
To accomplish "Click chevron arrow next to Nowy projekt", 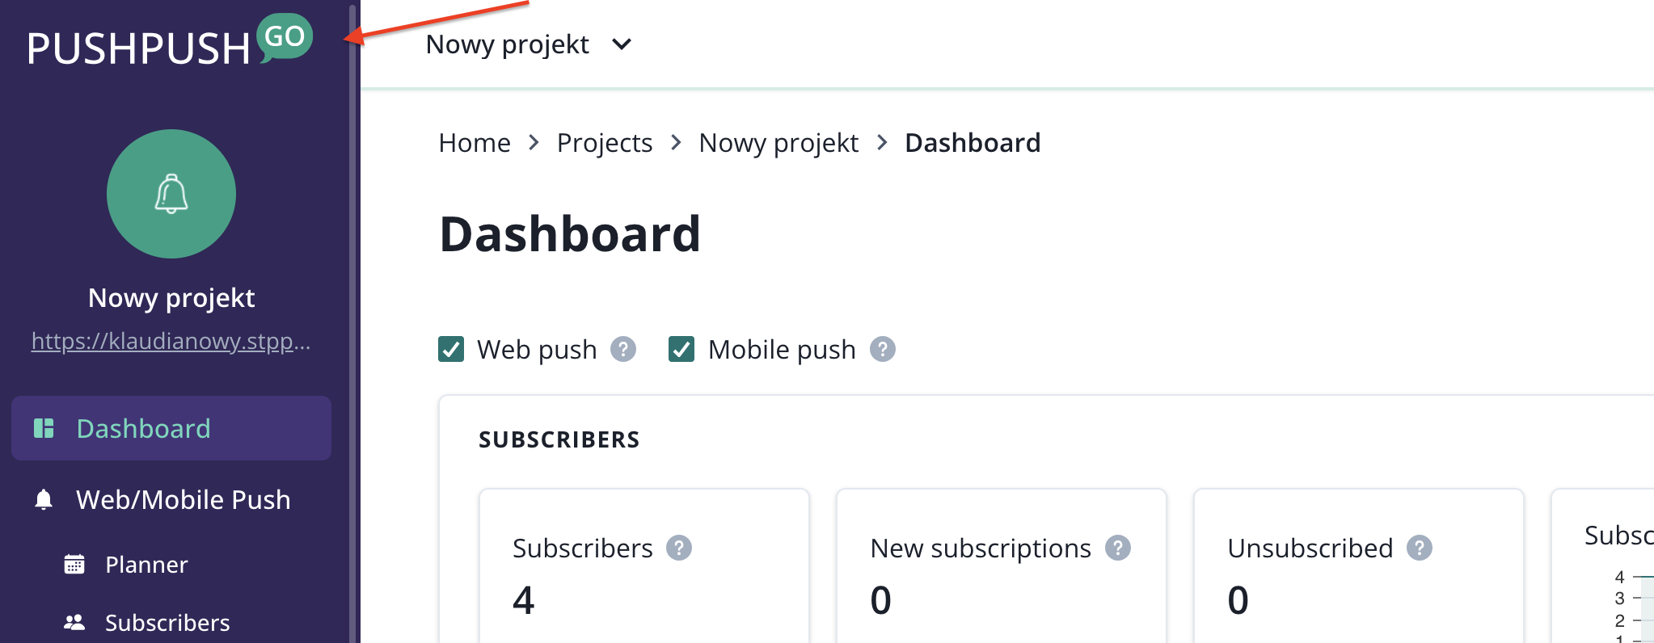I will click(622, 44).
